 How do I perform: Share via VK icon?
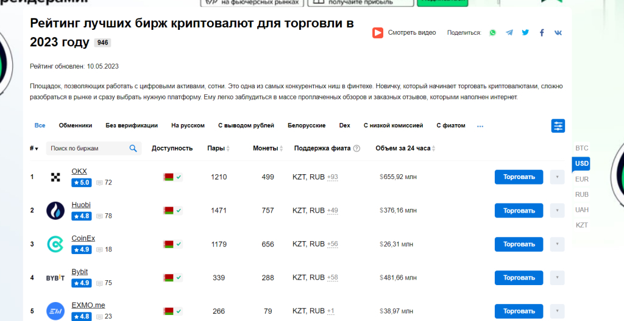tap(558, 33)
